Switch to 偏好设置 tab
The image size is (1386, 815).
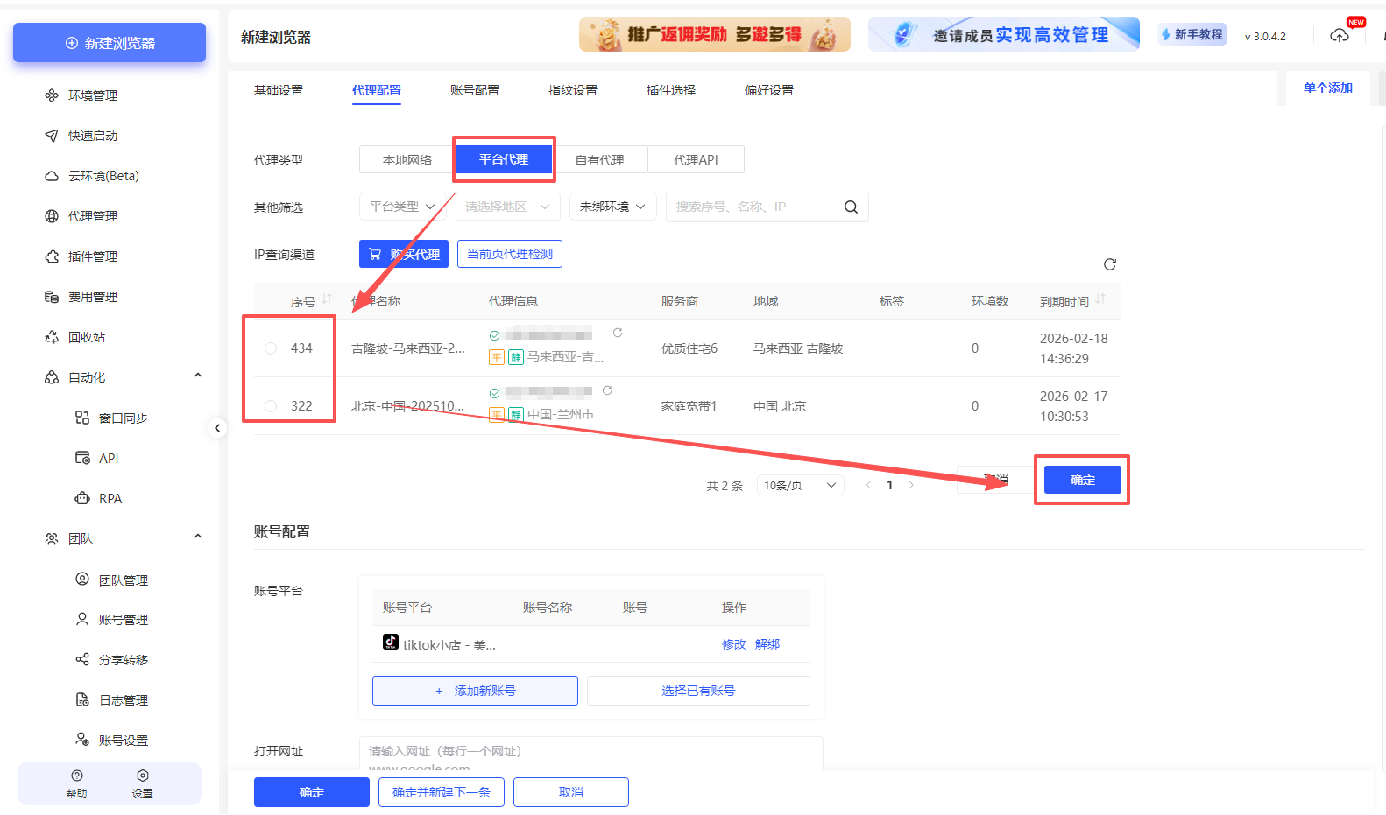click(769, 90)
